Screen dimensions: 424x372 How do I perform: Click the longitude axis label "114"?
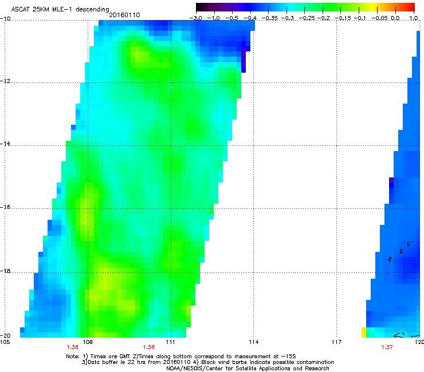254,342
